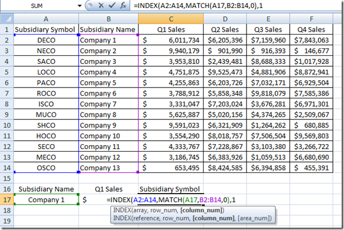Select row 17 header
Viewport: 344px width, 230px height.
pyautogui.click(x=6, y=200)
